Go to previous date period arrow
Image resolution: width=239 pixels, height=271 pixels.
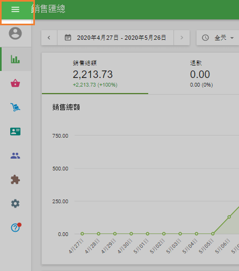[x=49, y=38]
